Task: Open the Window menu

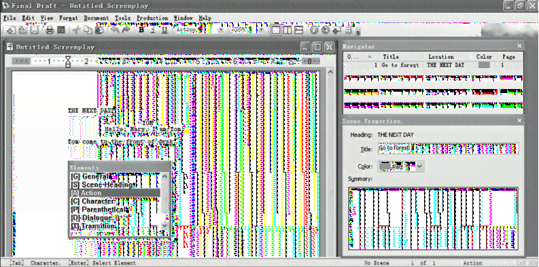Action: pos(183,18)
